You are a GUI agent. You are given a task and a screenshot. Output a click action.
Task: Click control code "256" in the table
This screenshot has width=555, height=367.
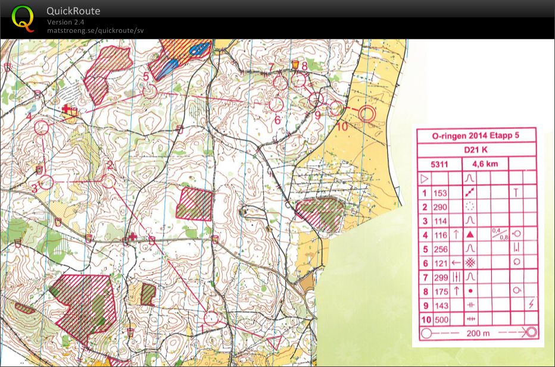pyautogui.click(x=441, y=249)
